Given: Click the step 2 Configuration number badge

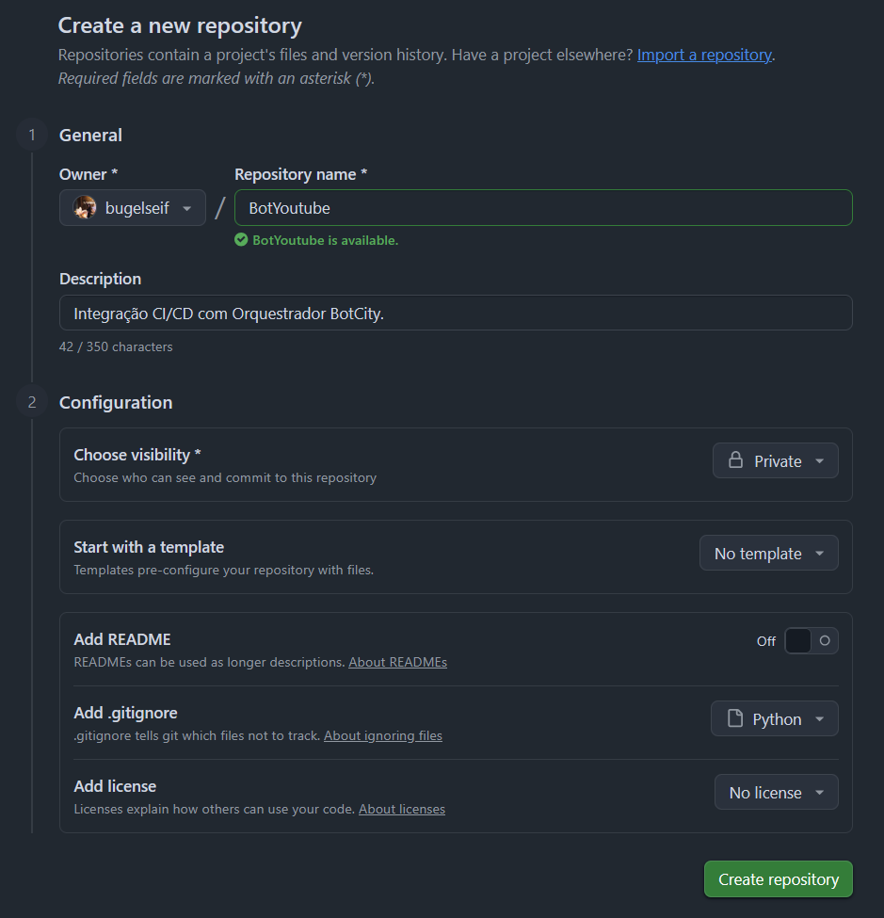Looking at the screenshot, I should pyautogui.click(x=32, y=403).
